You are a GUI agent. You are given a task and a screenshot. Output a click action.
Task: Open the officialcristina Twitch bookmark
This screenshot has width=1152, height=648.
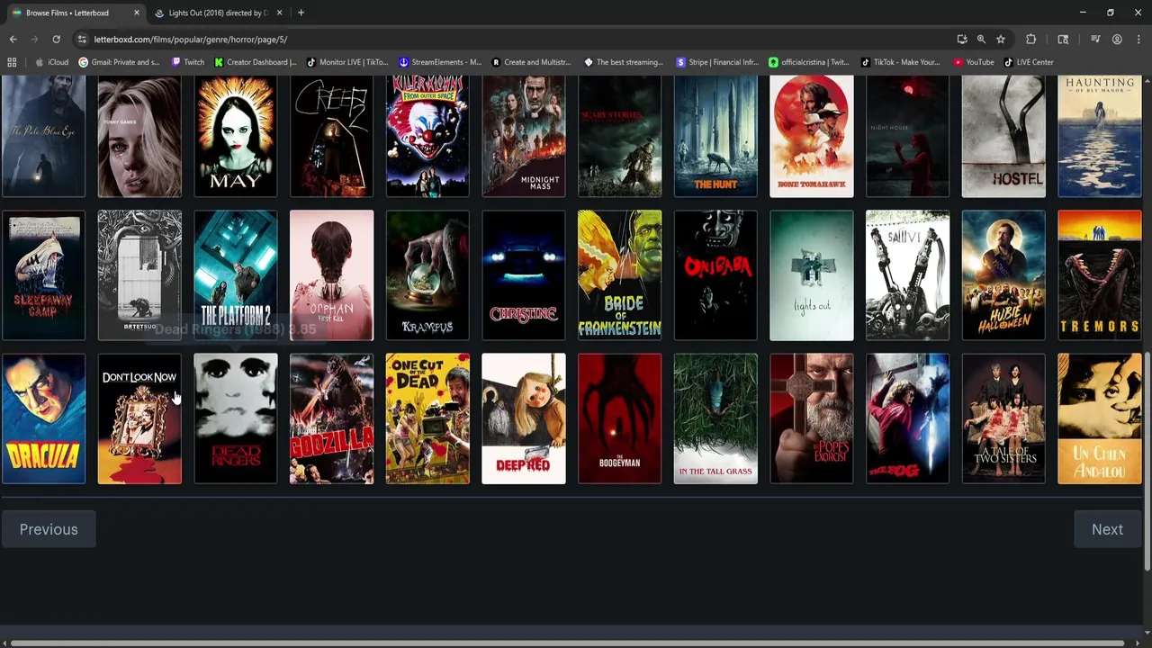[x=809, y=62]
